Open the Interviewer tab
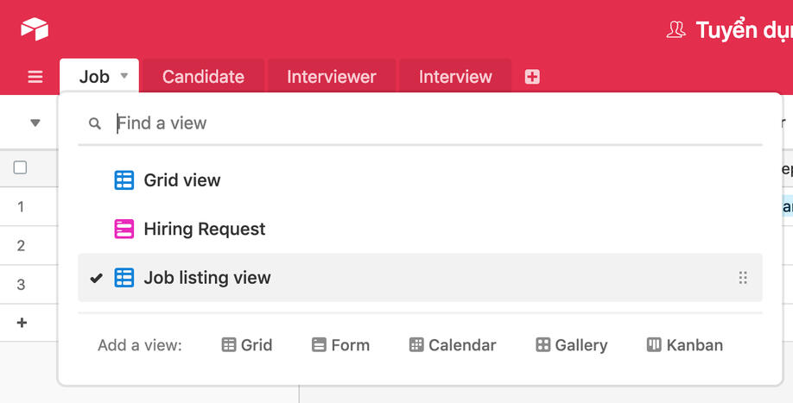 (332, 77)
